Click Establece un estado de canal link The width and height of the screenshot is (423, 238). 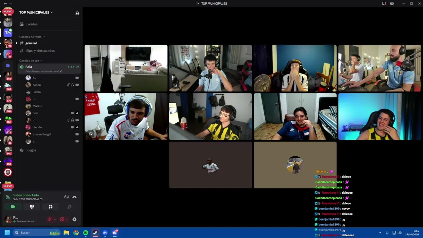43,71
